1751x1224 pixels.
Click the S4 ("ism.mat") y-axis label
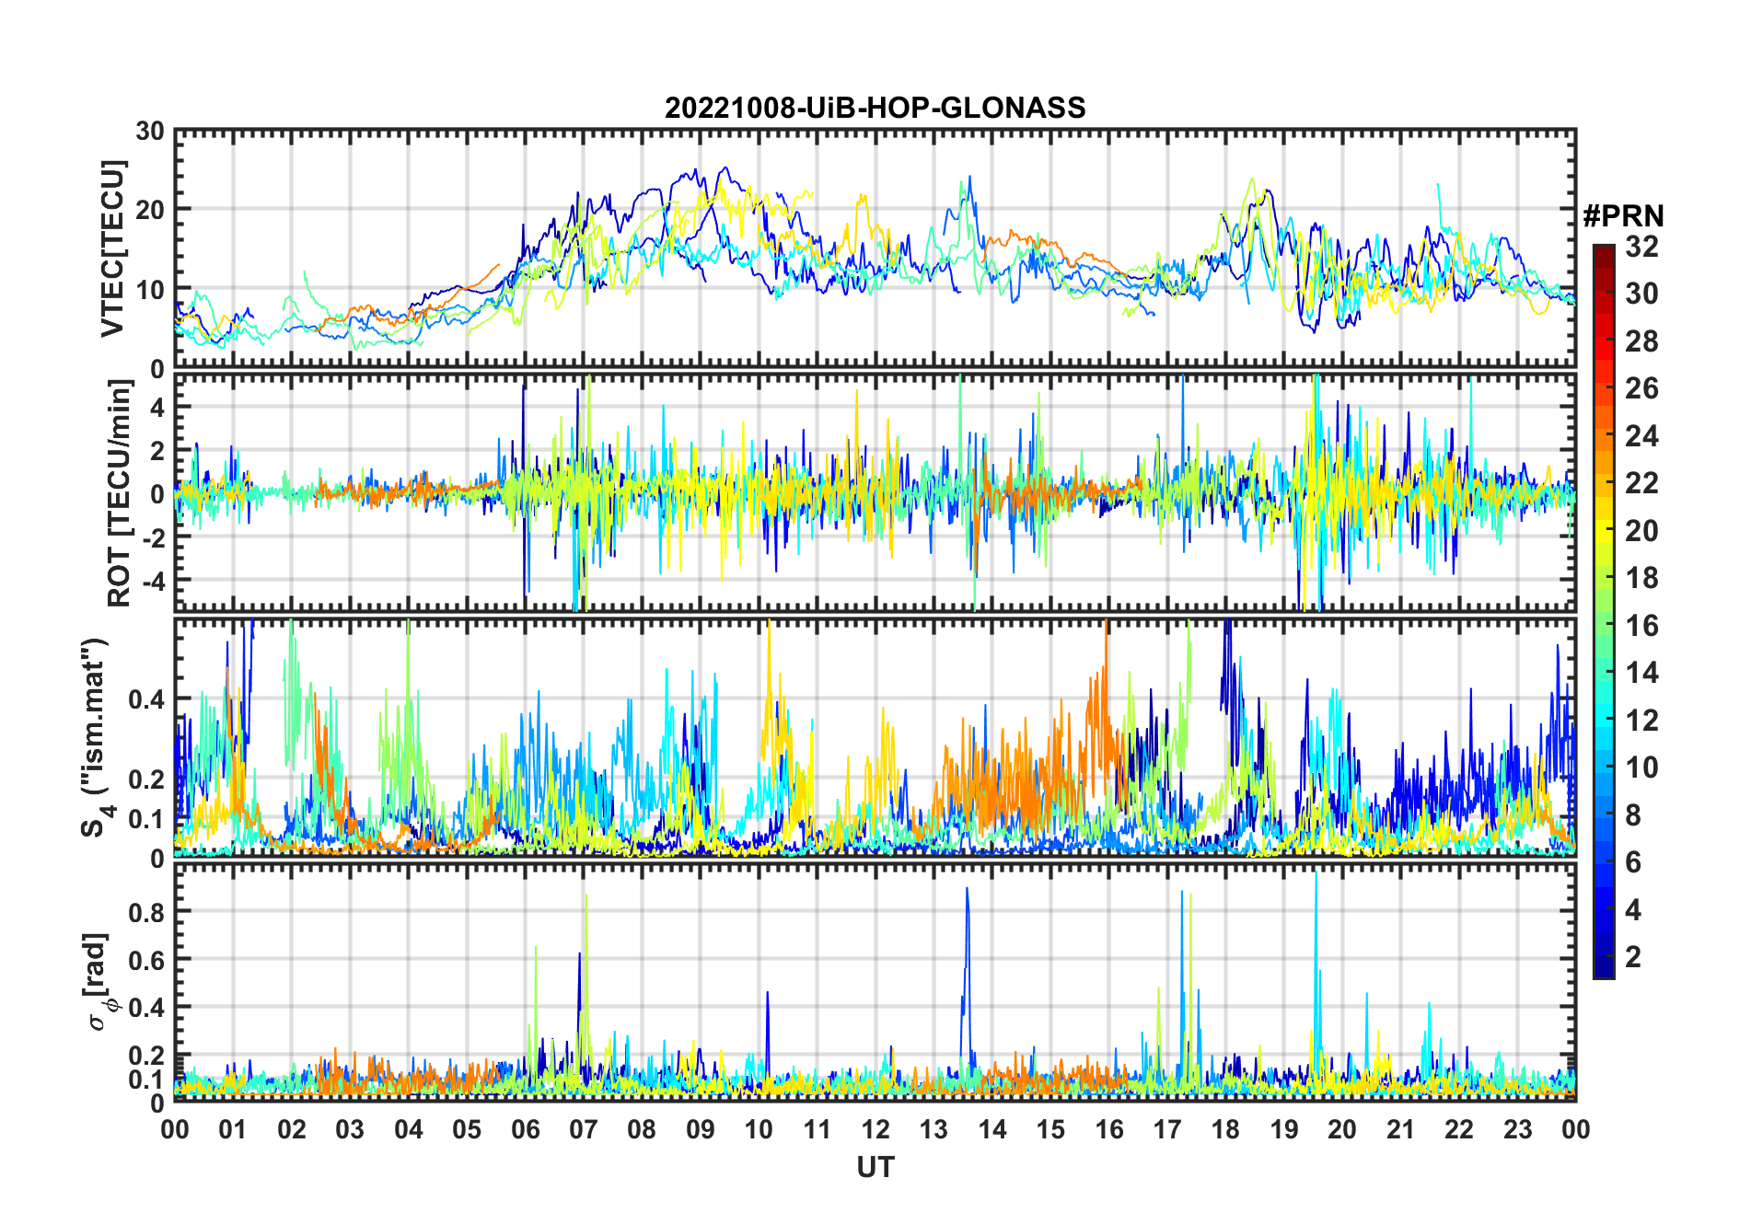(x=96, y=737)
